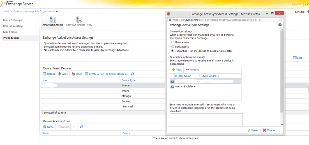Select the Osman Bagislanan row

(206, 86)
